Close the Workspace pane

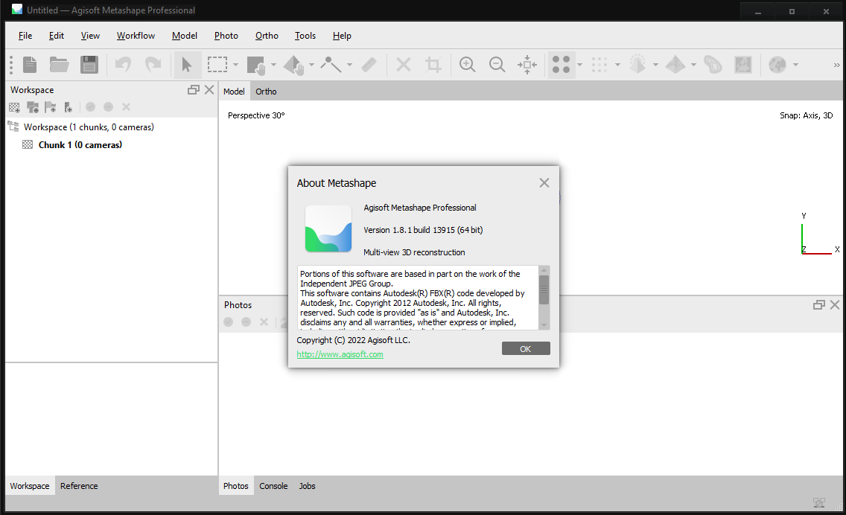tap(209, 90)
